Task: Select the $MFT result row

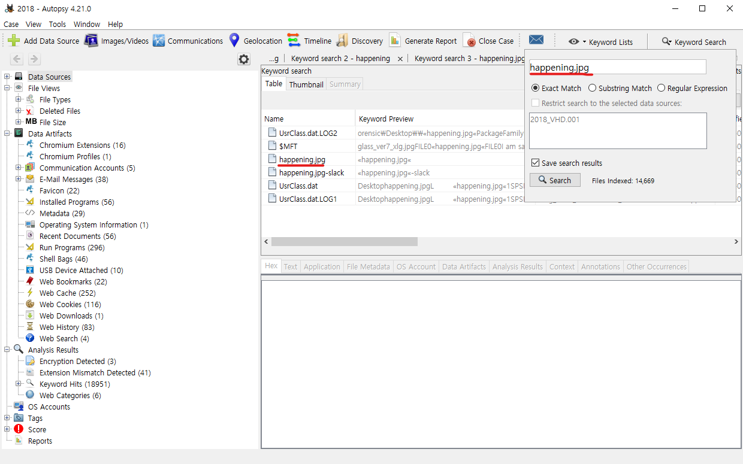Action: tap(392, 147)
